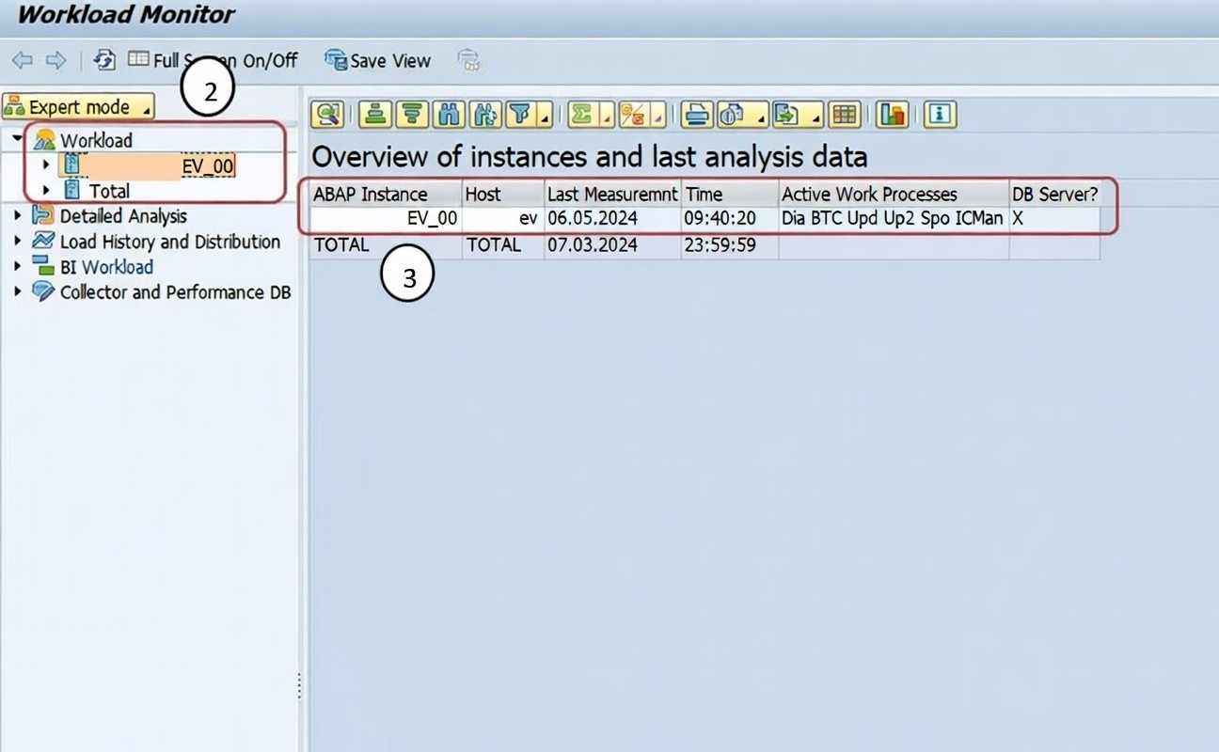This screenshot has width=1219, height=752.
Task: Open Find with the binoculars icon
Action: click(446, 115)
